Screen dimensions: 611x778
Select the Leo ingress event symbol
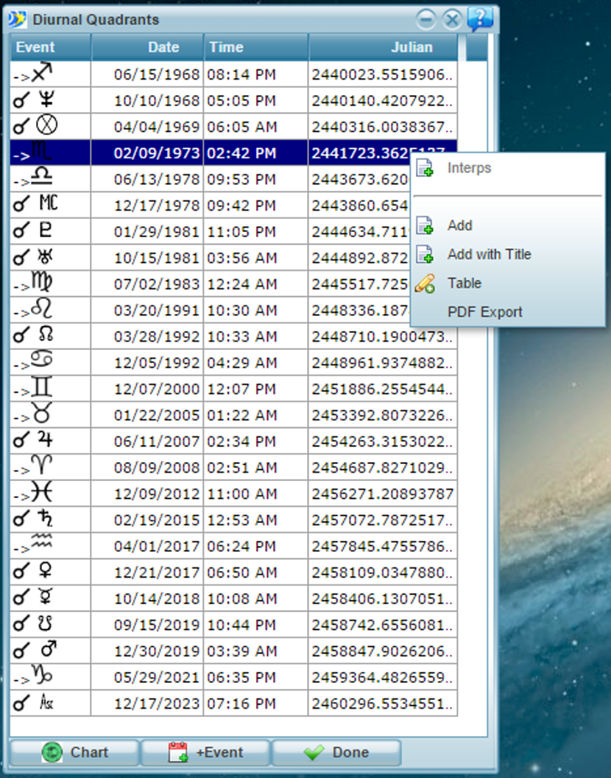pos(41,309)
